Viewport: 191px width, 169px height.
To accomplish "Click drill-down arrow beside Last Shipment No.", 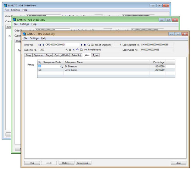I will 120,45.
